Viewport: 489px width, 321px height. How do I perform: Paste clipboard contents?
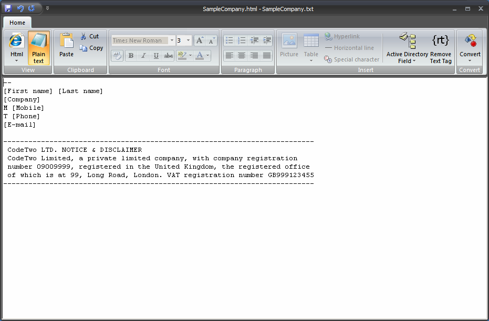(x=66, y=45)
